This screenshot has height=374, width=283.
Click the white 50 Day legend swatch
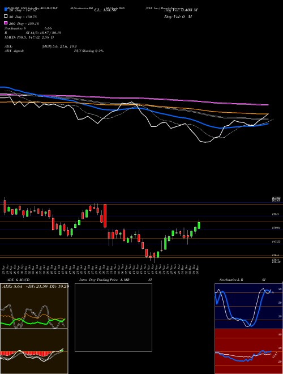pyautogui.click(x=6, y=16)
